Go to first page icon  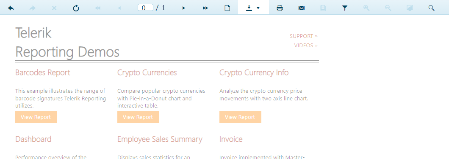click(x=98, y=8)
